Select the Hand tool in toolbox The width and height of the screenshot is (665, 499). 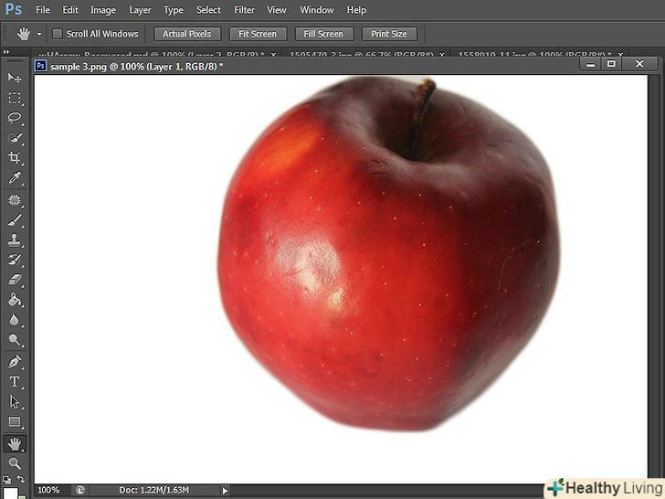[x=15, y=443]
